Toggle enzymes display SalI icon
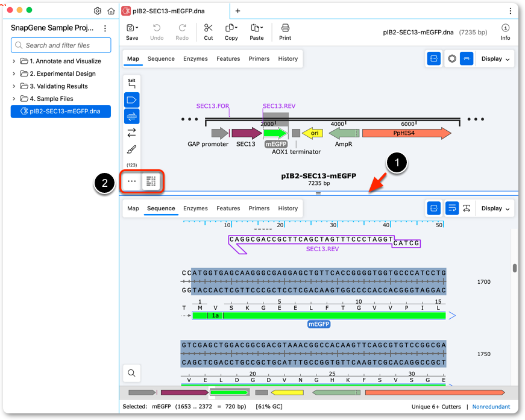Screen dimensions: 525x420 (132, 83)
